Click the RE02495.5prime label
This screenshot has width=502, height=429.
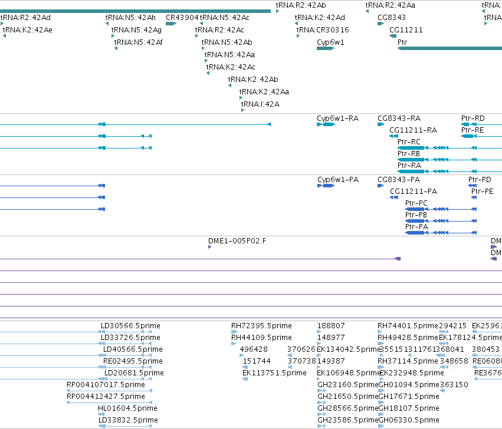point(133,361)
